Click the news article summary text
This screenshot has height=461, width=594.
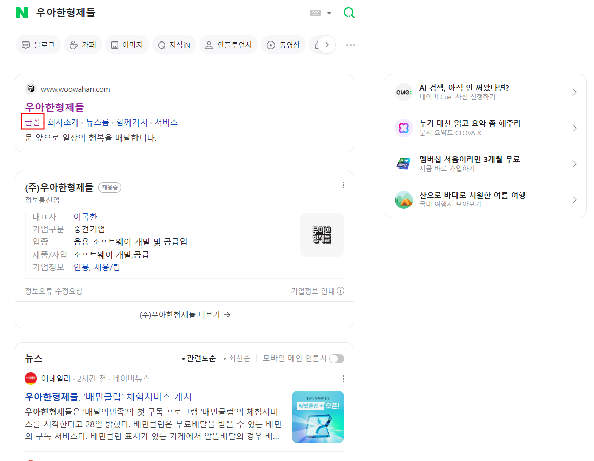[153, 424]
